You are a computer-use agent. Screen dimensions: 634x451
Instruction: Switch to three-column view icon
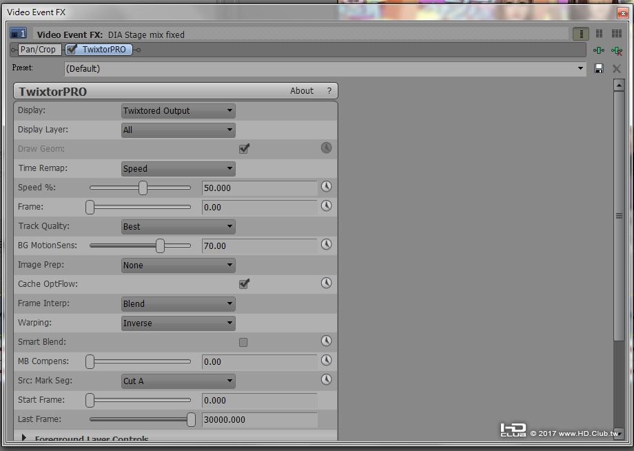tap(617, 34)
